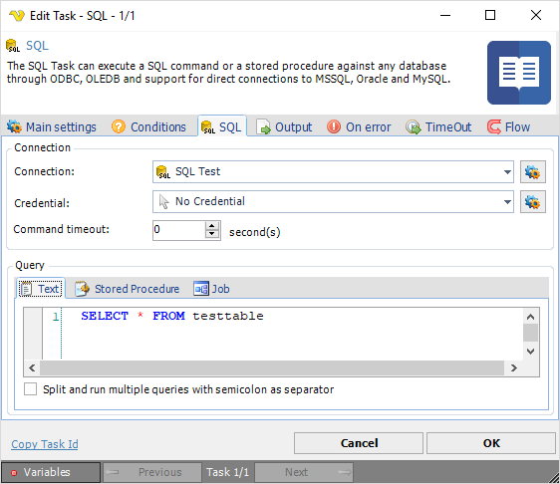Click the query editor scroll down arrow

530,352
